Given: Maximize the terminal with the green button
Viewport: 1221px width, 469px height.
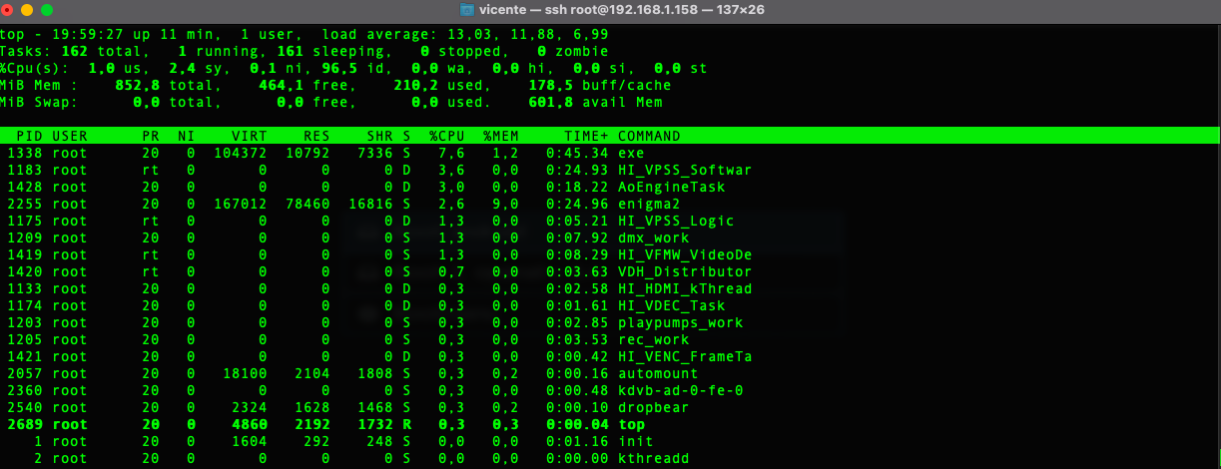Looking at the screenshot, I should [x=46, y=9].
